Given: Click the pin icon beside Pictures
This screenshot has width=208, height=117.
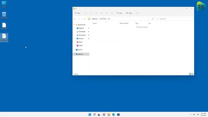Looking at the screenshot, I should point(88,39).
